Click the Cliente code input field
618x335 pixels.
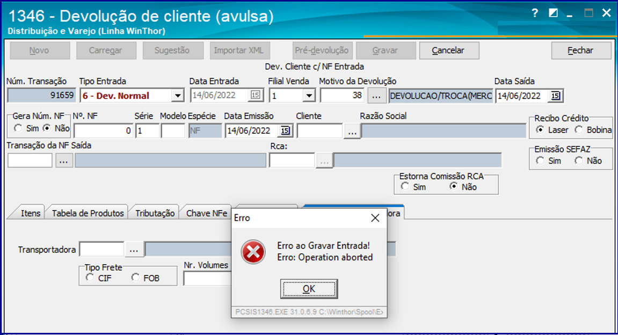coord(319,131)
